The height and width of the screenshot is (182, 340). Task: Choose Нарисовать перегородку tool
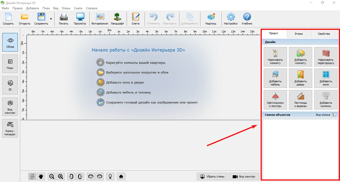click(x=326, y=57)
